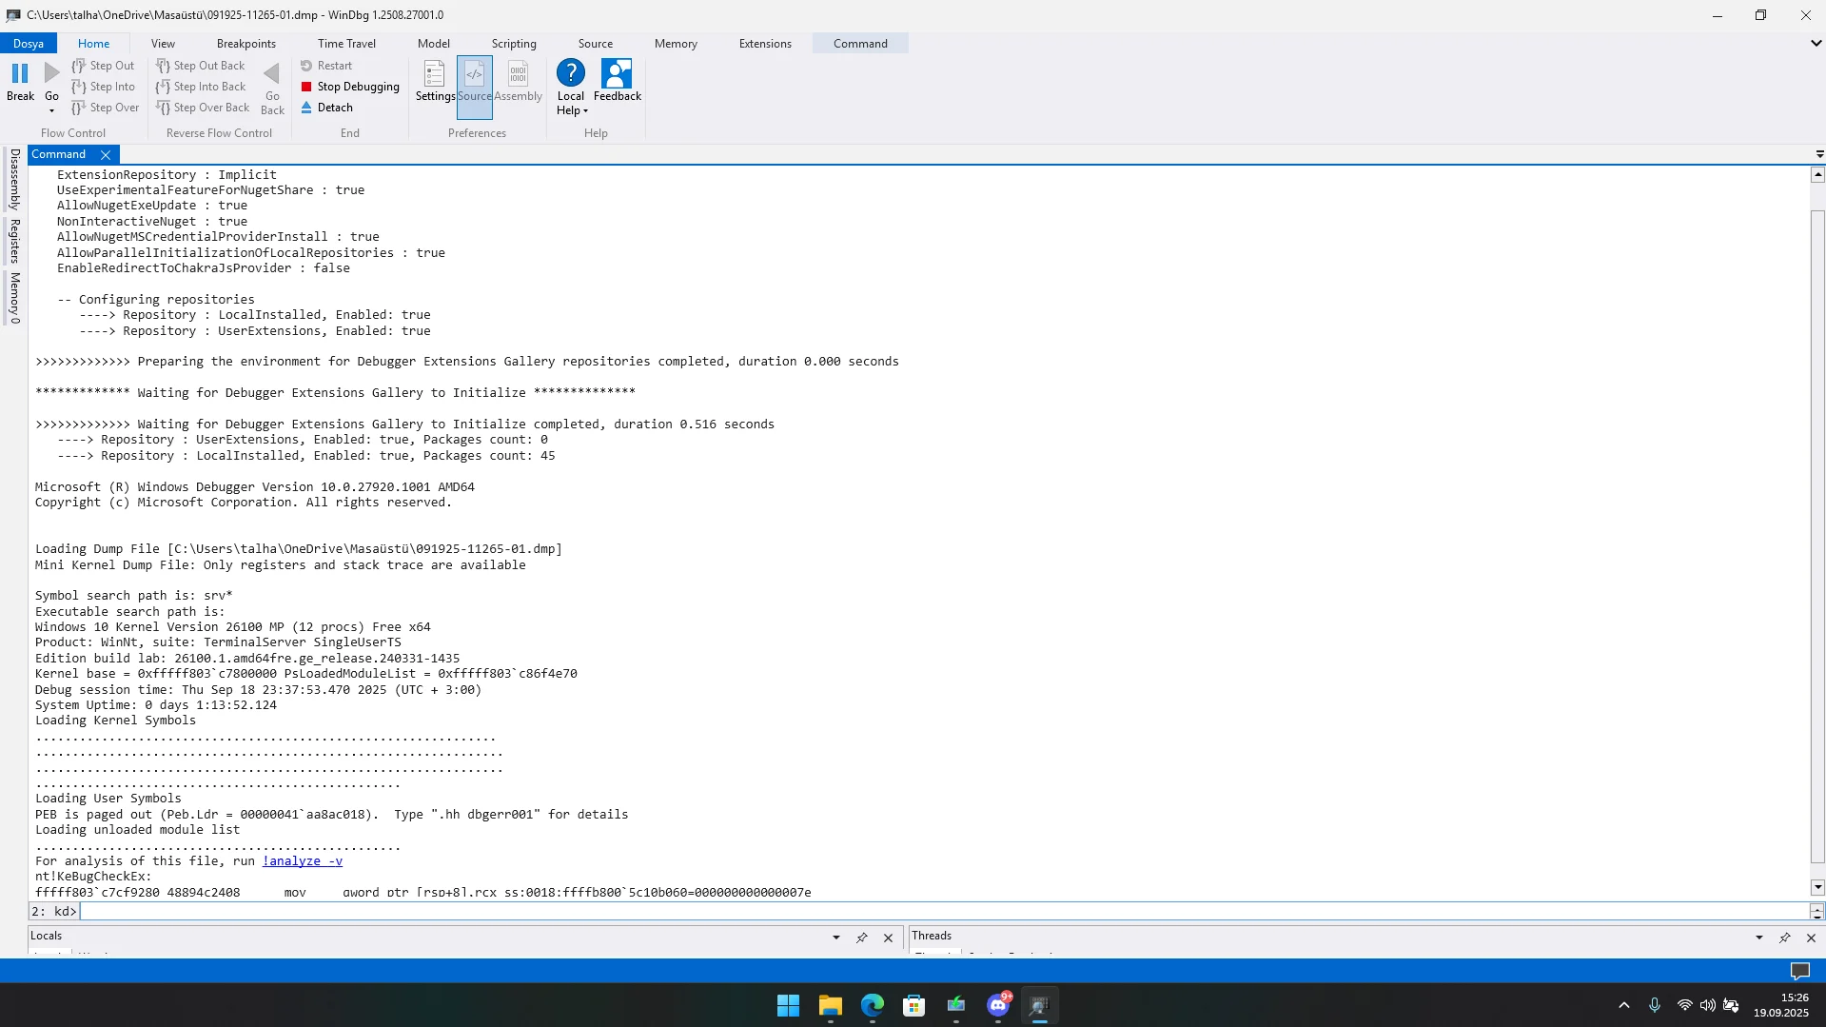Click the output scrollbar down arrow
The height and width of the screenshot is (1027, 1826).
(x=1817, y=888)
